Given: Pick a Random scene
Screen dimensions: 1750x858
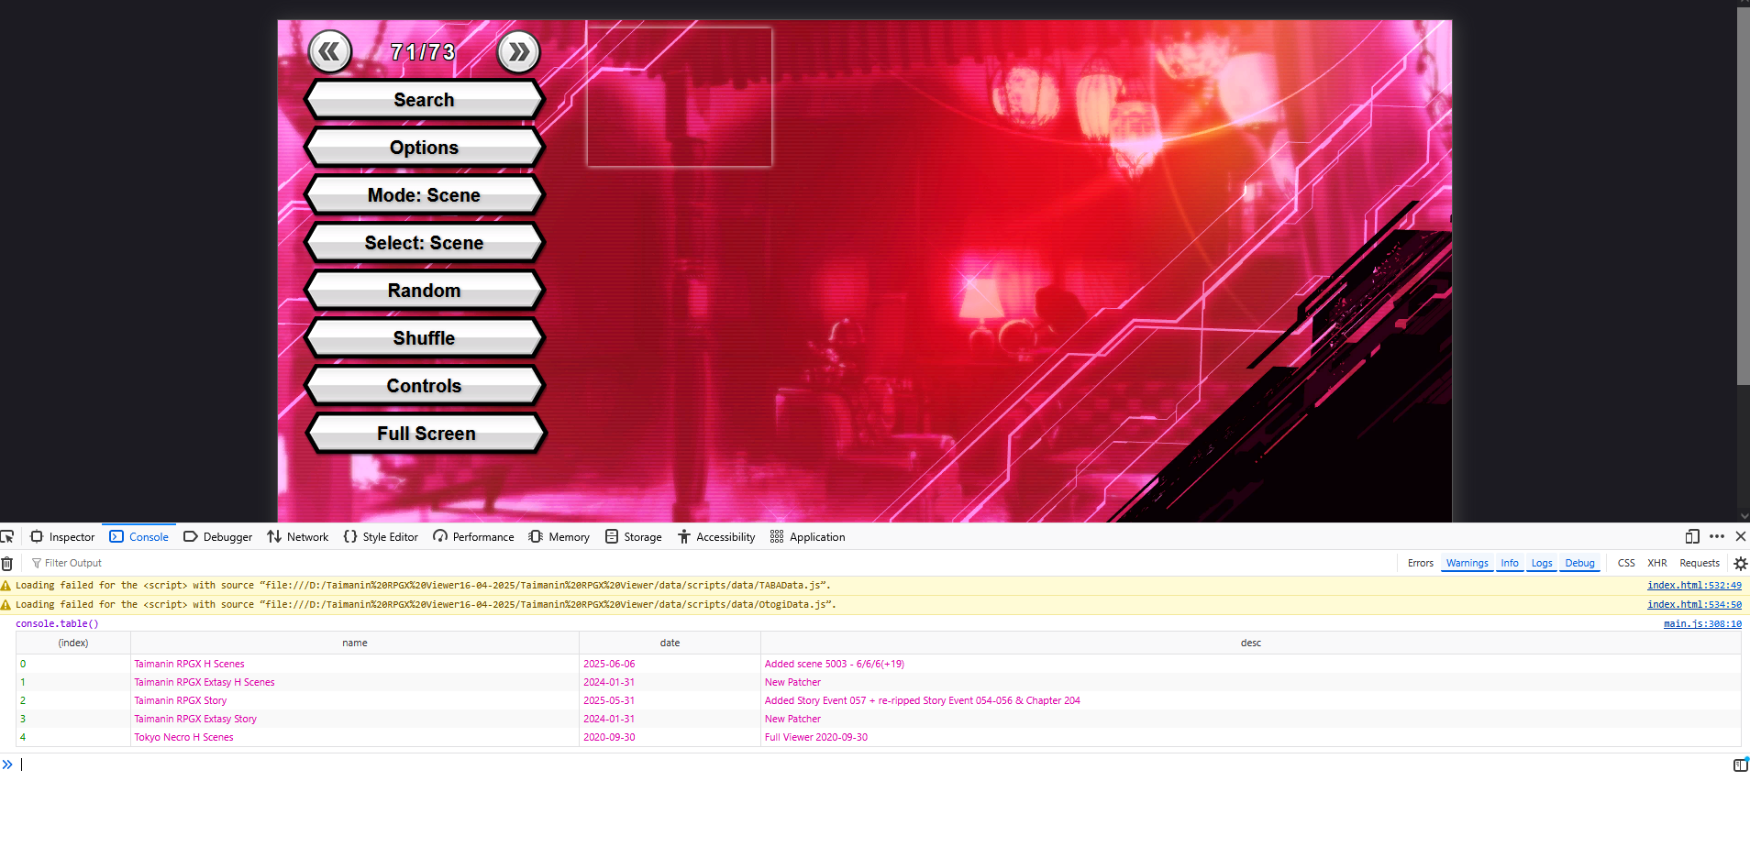Looking at the screenshot, I should pos(425,291).
